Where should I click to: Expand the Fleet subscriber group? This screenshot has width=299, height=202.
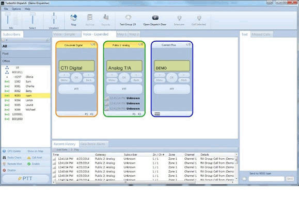pyautogui.click(x=26, y=54)
